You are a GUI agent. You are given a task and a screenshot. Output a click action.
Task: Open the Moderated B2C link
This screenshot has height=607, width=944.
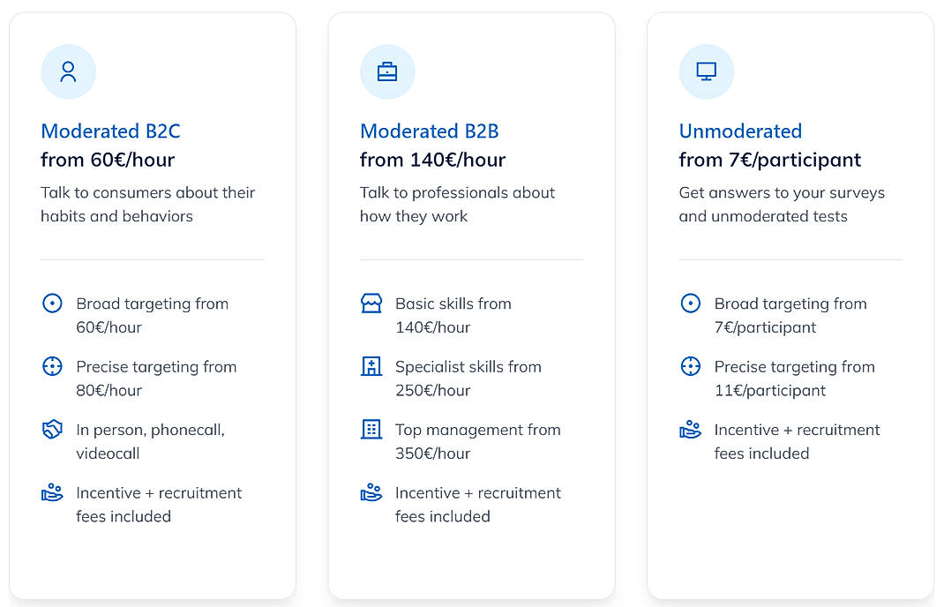[x=110, y=131]
